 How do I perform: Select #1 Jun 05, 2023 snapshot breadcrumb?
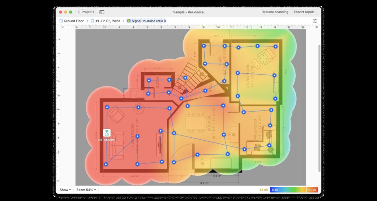pyautogui.click(x=108, y=21)
